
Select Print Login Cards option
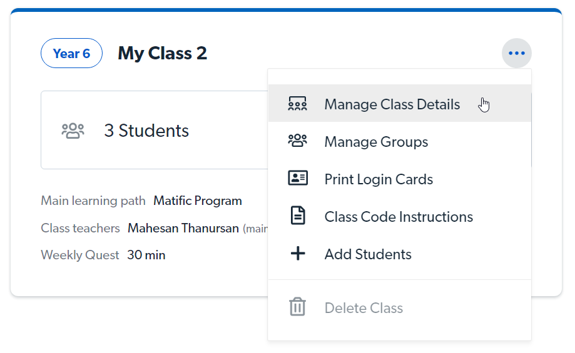coord(379,179)
